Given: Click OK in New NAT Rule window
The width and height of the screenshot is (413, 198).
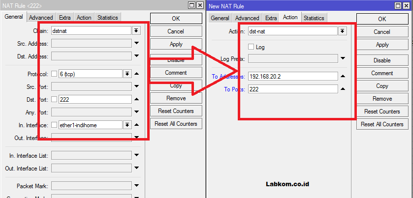Looking at the screenshot, I should [382, 19].
